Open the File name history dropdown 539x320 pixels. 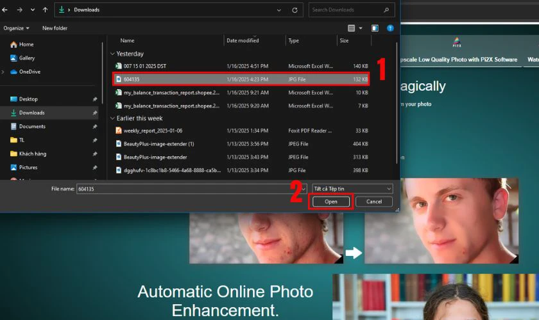tap(304, 189)
